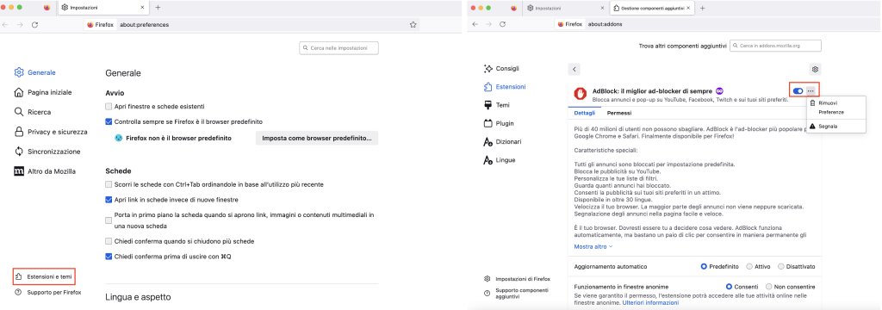
Task: Open Privacy e sicurezza lock section
Action: coord(51,132)
